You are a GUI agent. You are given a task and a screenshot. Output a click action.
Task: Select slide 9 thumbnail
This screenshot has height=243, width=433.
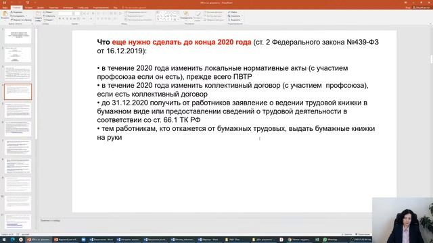18,184
